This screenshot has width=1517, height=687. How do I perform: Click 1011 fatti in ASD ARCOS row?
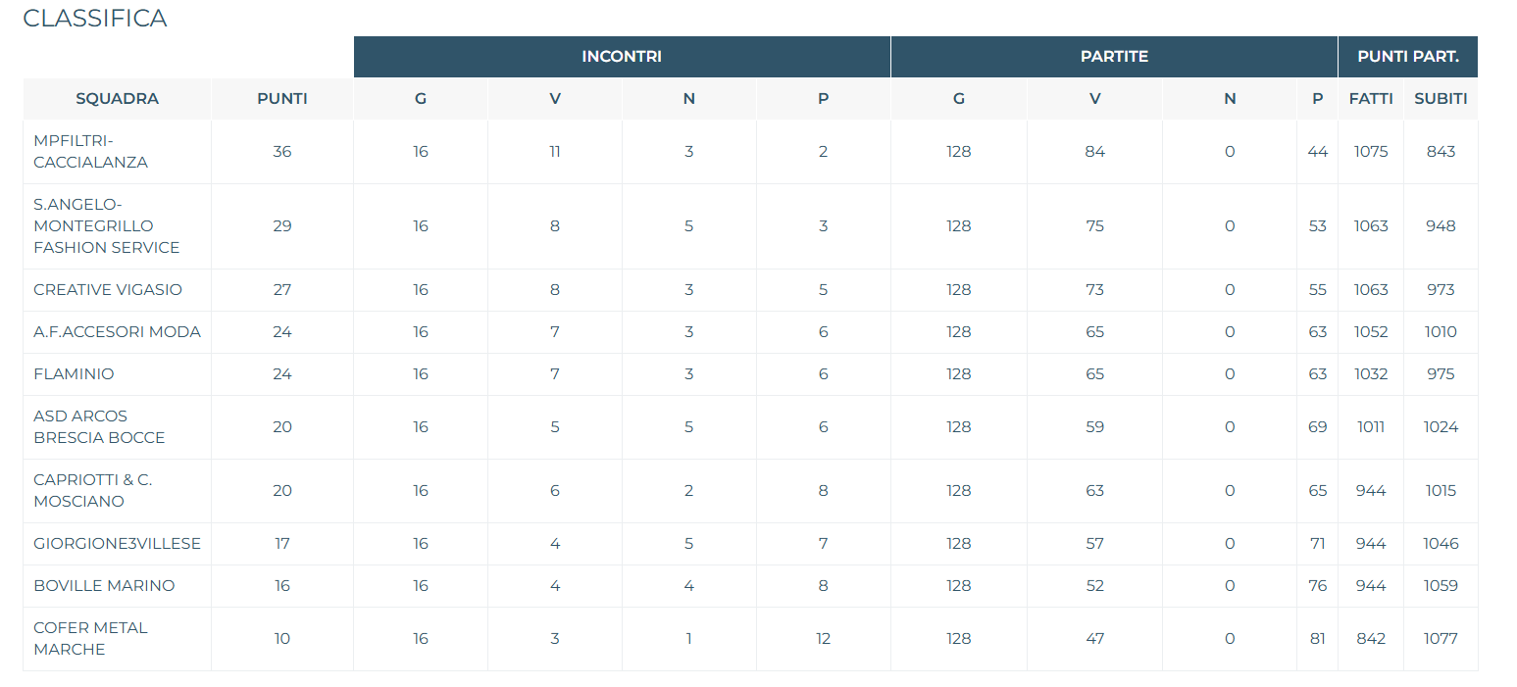(x=1371, y=427)
